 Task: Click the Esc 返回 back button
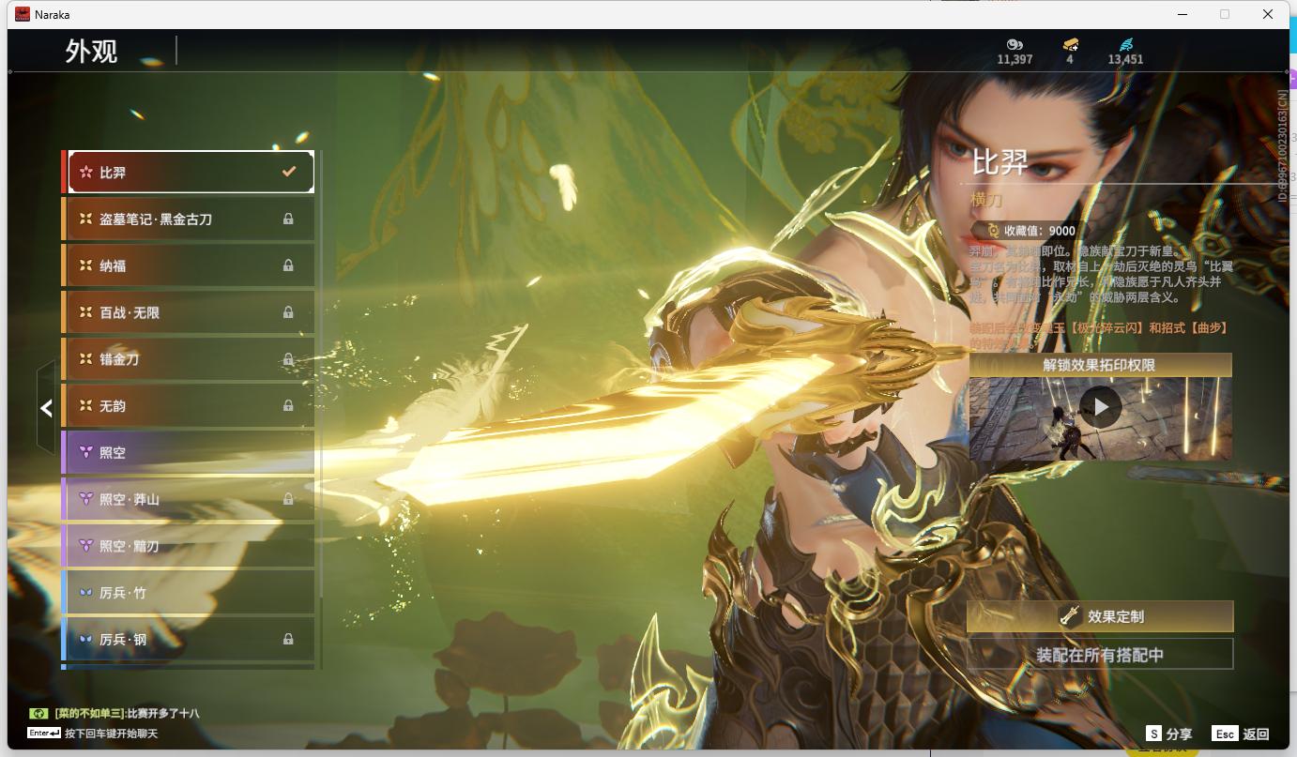1241,734
